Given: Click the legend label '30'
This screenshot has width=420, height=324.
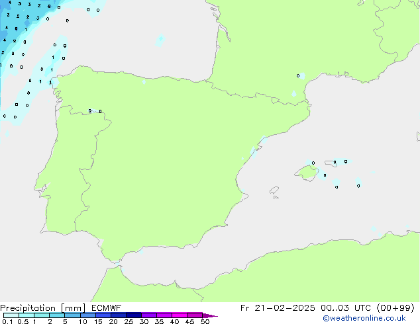Looking at the screenshot, I should tap(144, 321).
